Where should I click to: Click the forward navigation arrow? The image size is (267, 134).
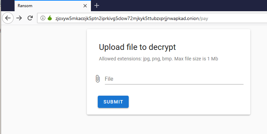[19, 18]
